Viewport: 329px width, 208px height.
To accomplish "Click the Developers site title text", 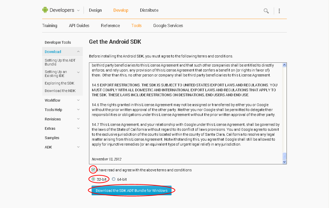I will [x=62, y=10].
